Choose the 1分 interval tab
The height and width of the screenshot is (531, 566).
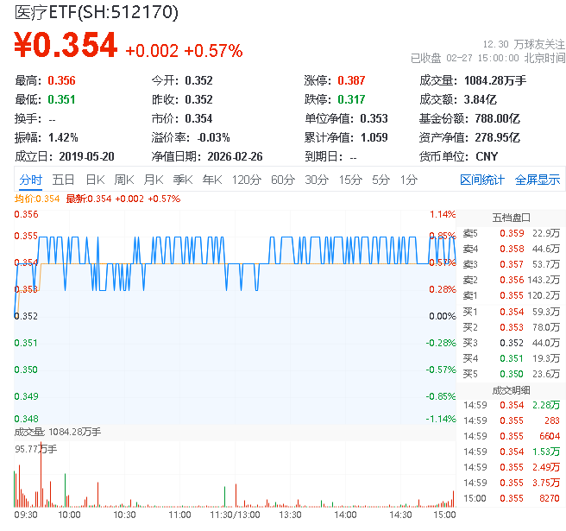(x=409, y=180)
